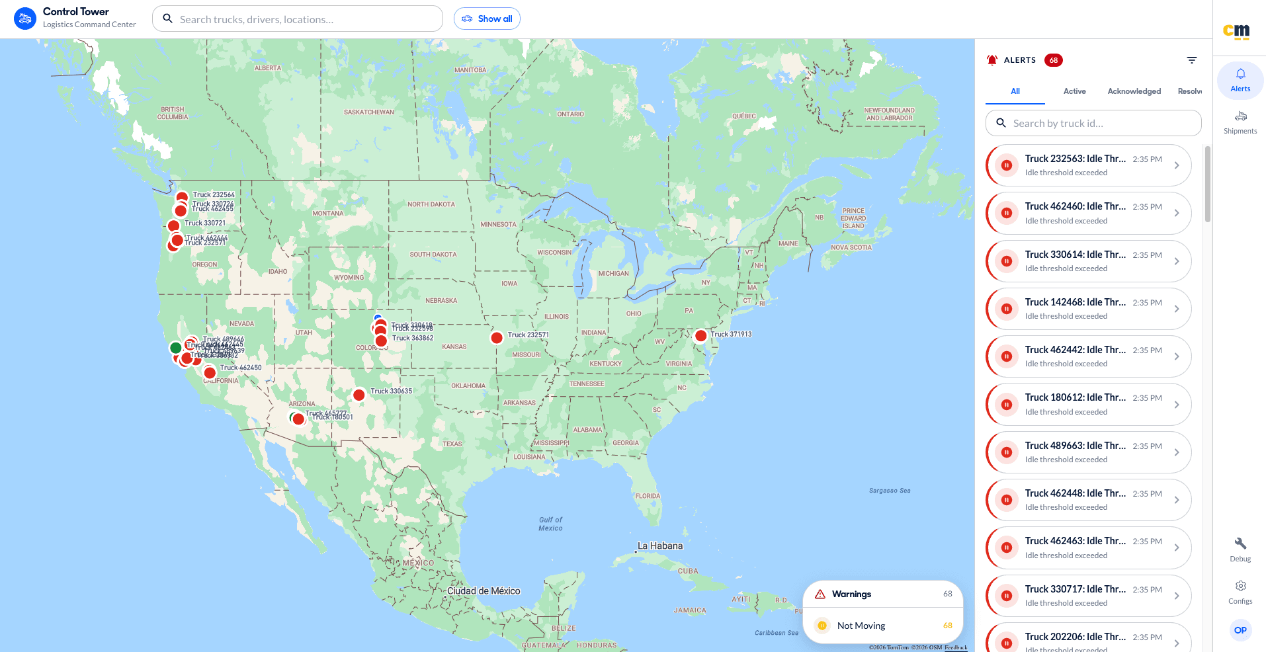Expand the Truck 142468 alert chevron

[x=1177, y=309]
